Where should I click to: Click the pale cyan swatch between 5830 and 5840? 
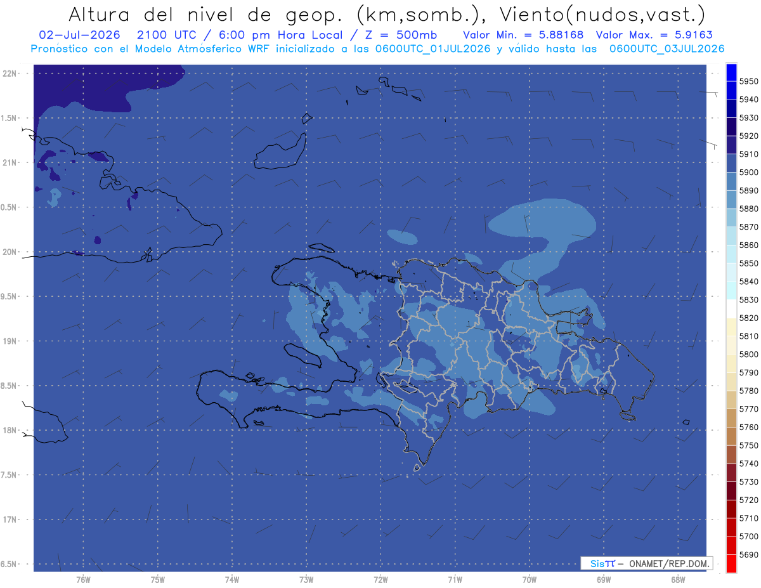tap(731, 291)
